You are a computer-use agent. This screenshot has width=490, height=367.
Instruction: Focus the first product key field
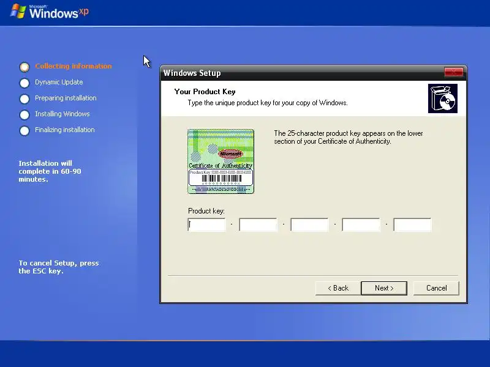[x=206, y=224]
